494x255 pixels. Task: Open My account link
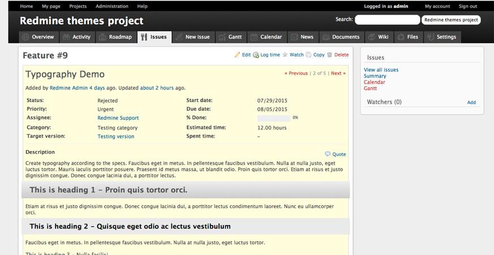(x=437, y=6)
